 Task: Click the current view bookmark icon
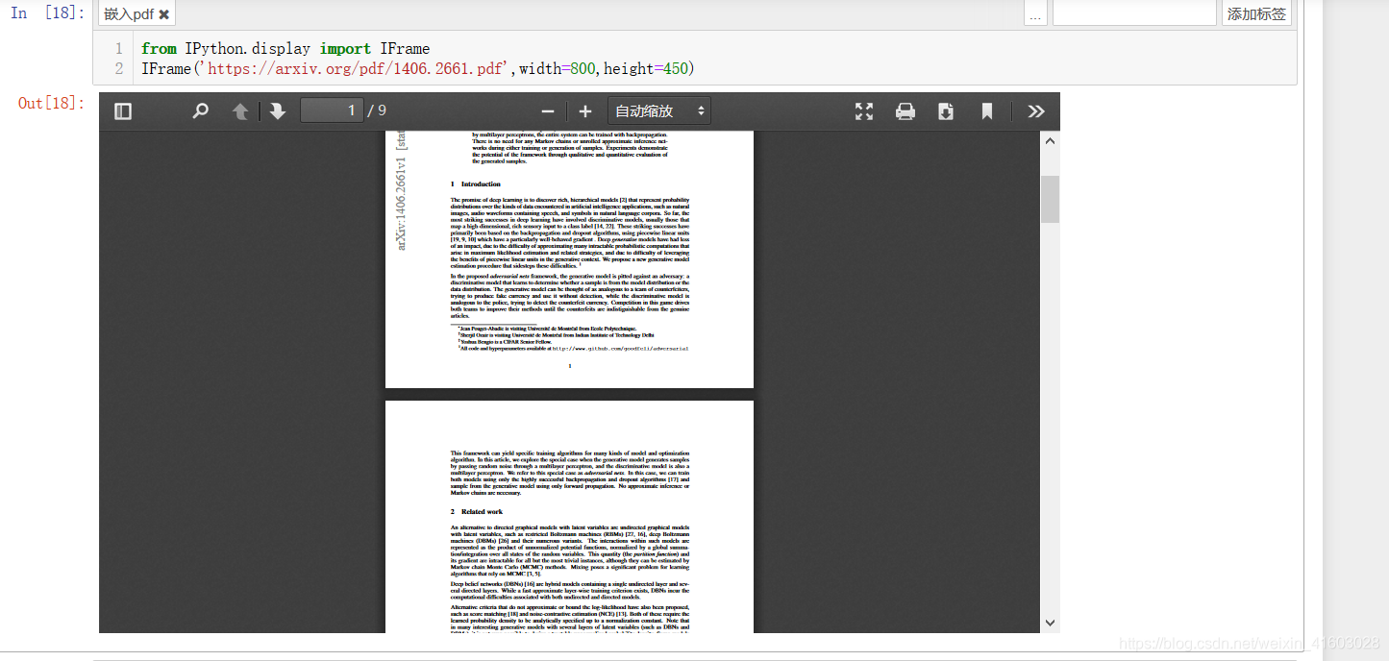click(x=986, y=111)
